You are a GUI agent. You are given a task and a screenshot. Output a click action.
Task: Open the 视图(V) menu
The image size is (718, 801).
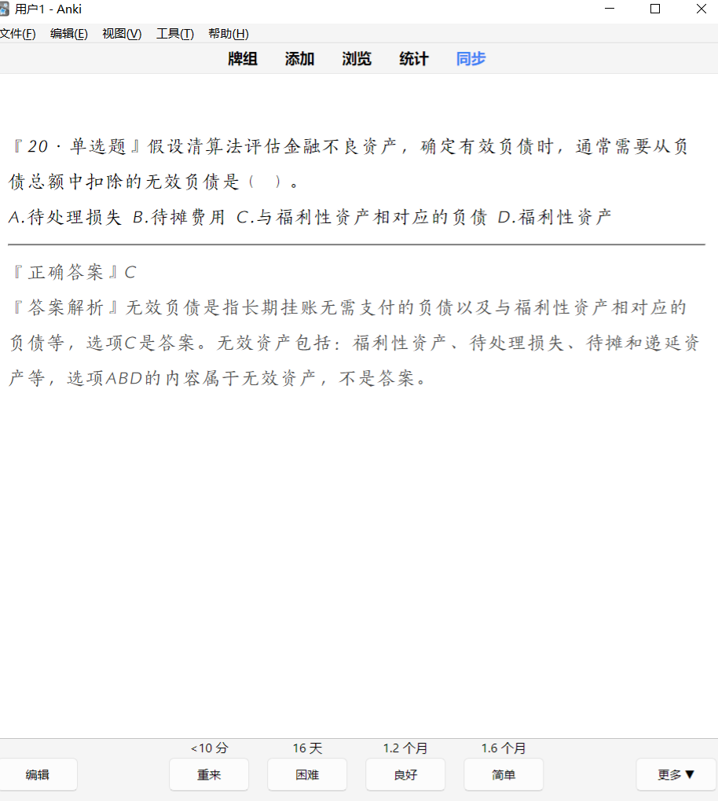122,34
